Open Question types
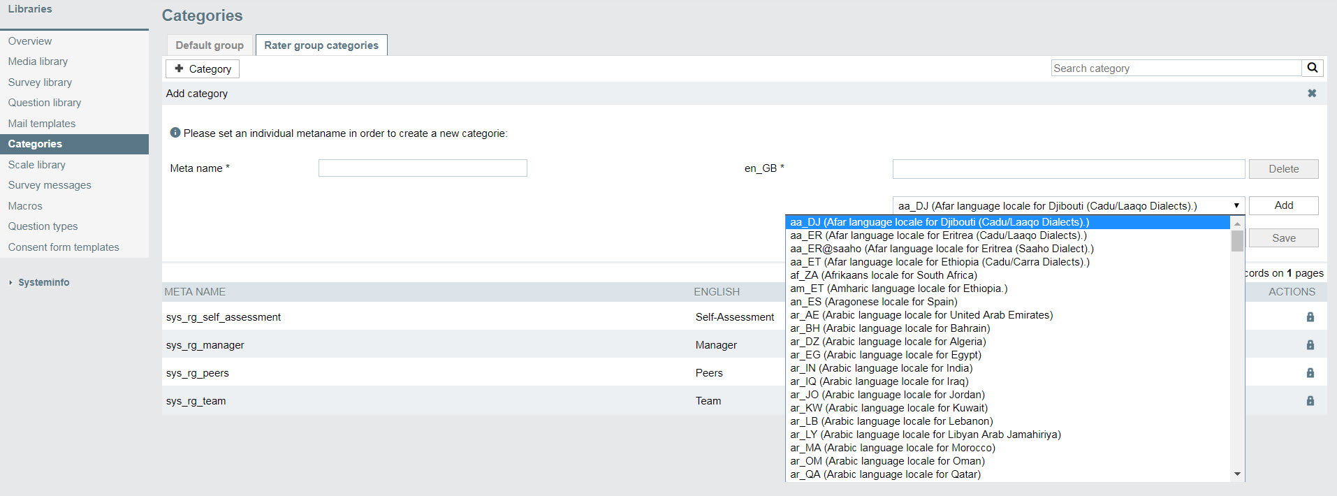This screenshot has height=496, width=1337. click(x=74, y=226)
